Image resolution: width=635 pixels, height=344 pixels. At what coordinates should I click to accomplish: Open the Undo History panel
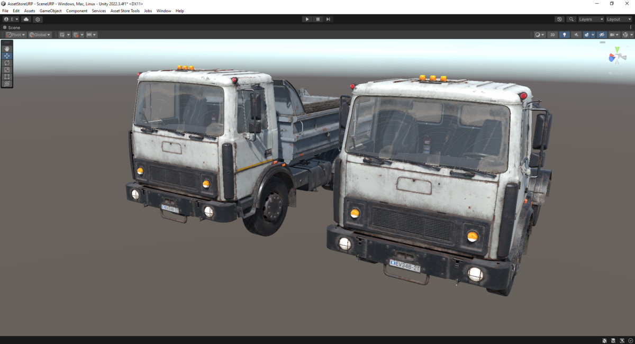click(x=559, y=19)
